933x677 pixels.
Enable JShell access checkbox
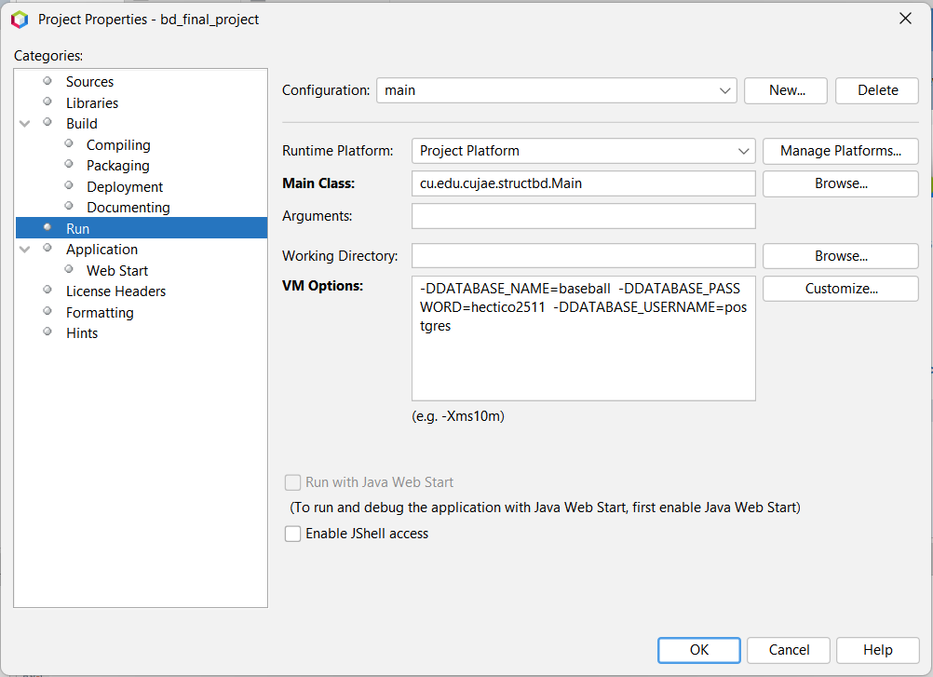[x=292, y=534]
